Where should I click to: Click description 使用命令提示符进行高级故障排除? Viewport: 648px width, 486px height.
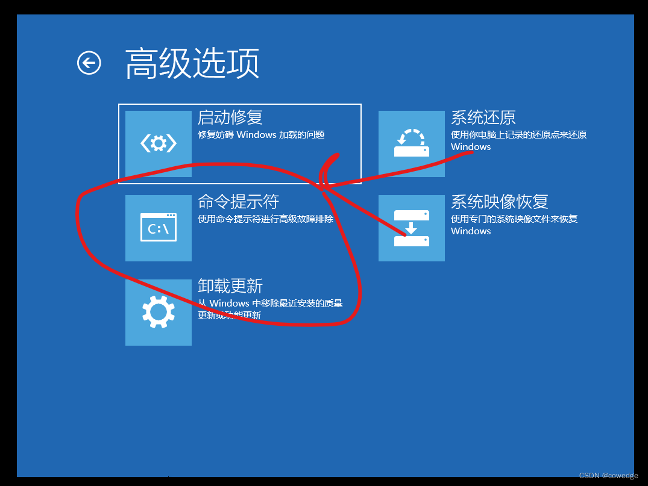click(x=265, y=219)
